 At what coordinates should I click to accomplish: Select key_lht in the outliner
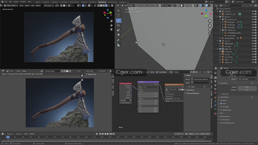pos(227,54)
